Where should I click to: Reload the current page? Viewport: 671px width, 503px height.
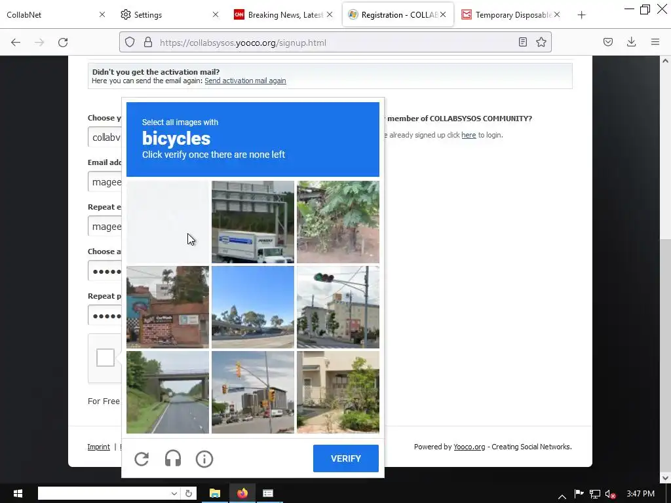coord(63,43)
